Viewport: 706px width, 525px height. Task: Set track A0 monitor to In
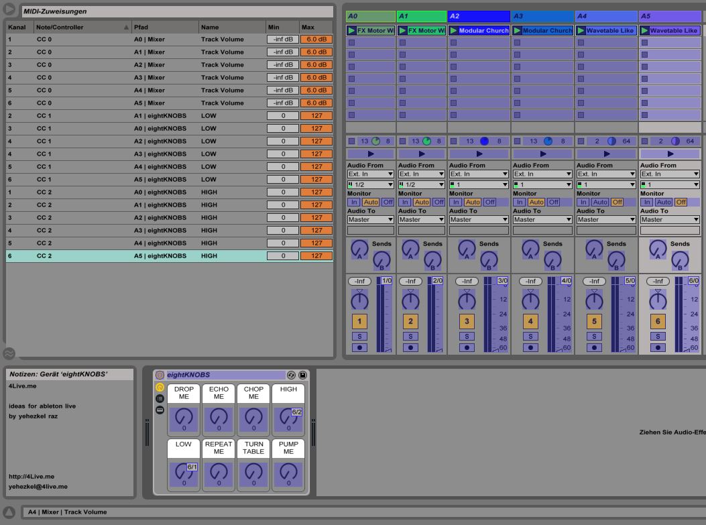click(353, 202)
